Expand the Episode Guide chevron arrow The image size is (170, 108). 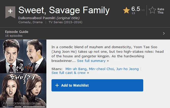click(x=164, y=33)
